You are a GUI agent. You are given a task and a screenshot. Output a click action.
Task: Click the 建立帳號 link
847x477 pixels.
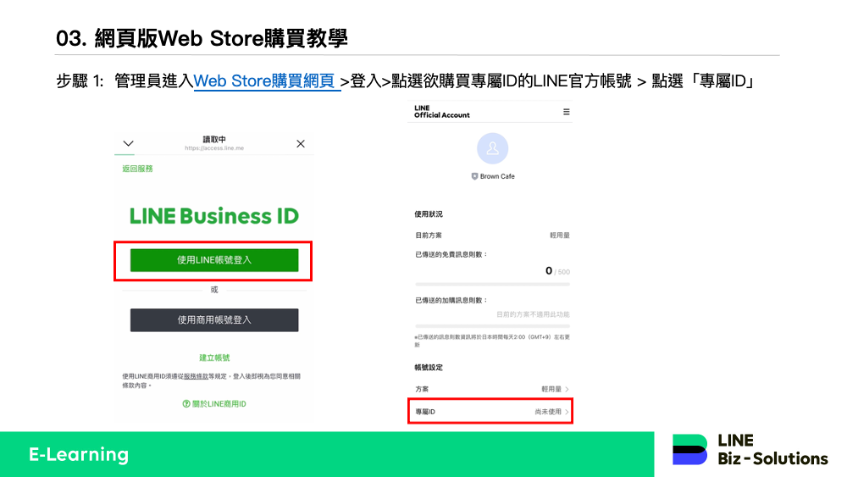coord(214,358)
